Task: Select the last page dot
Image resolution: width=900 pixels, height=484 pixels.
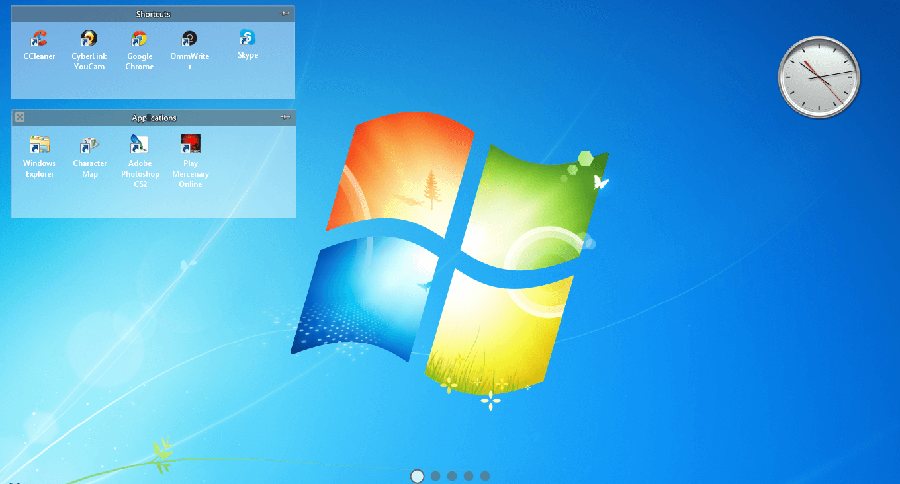Action: point(485,475)
